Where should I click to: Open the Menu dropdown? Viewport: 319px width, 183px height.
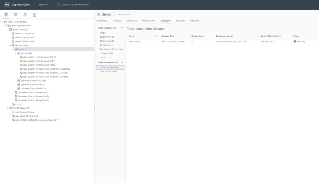tap(44, 5)
